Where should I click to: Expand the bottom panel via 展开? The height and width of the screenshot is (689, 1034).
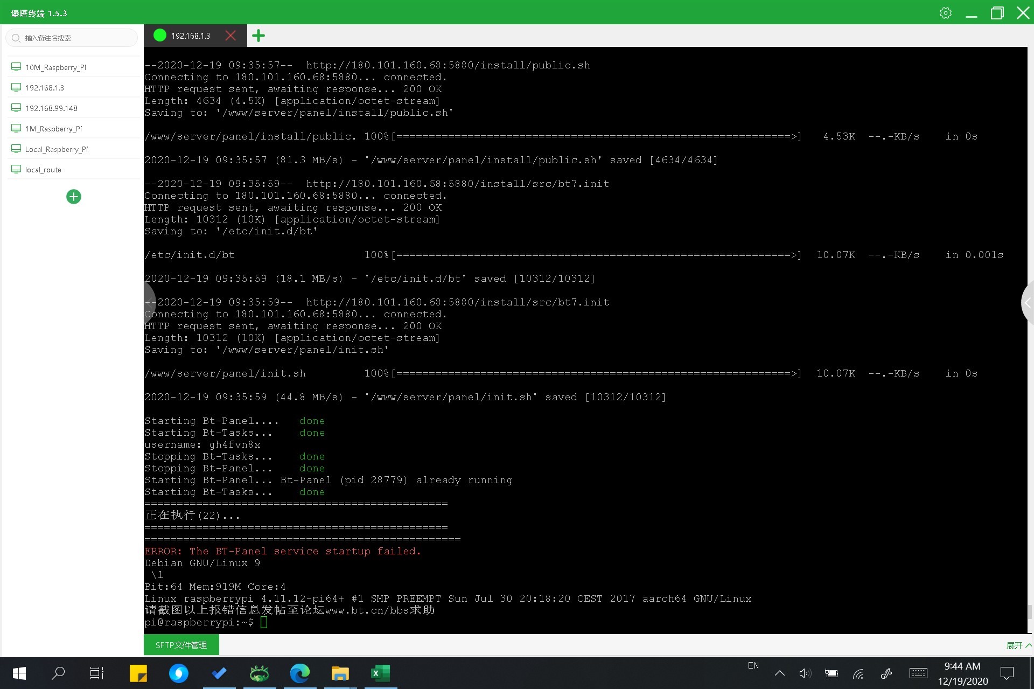click(1018, 645)
